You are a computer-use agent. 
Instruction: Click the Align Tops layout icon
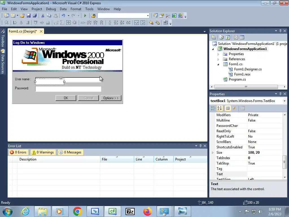tap(36, 23)
